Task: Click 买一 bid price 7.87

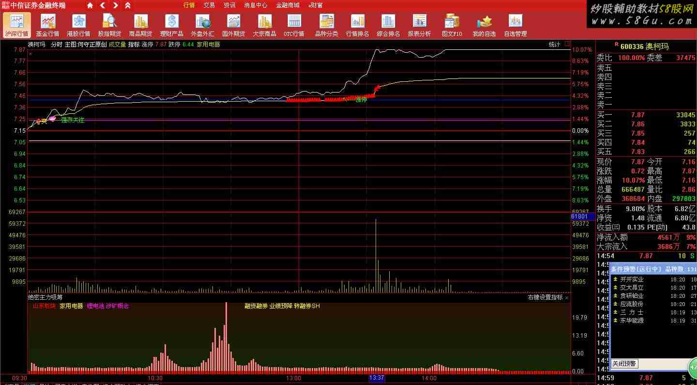Action: coord(637,115)
